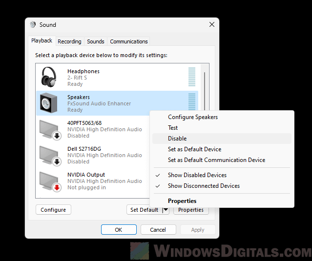Open the Set Default dropdown arrow
This screenshot has height=261, width=312.
click(x=166, y=210)
